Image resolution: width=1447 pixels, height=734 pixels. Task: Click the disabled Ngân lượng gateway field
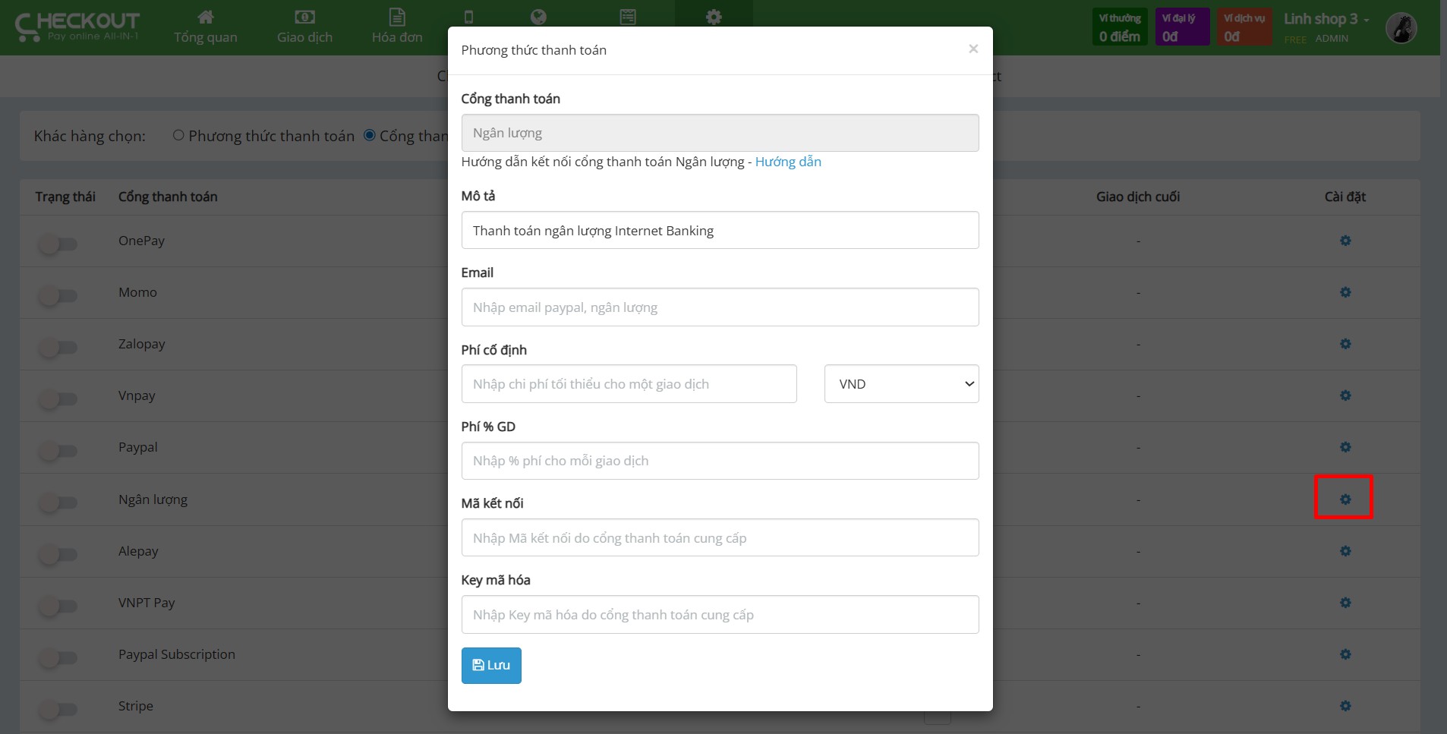(x=720, y=133)
